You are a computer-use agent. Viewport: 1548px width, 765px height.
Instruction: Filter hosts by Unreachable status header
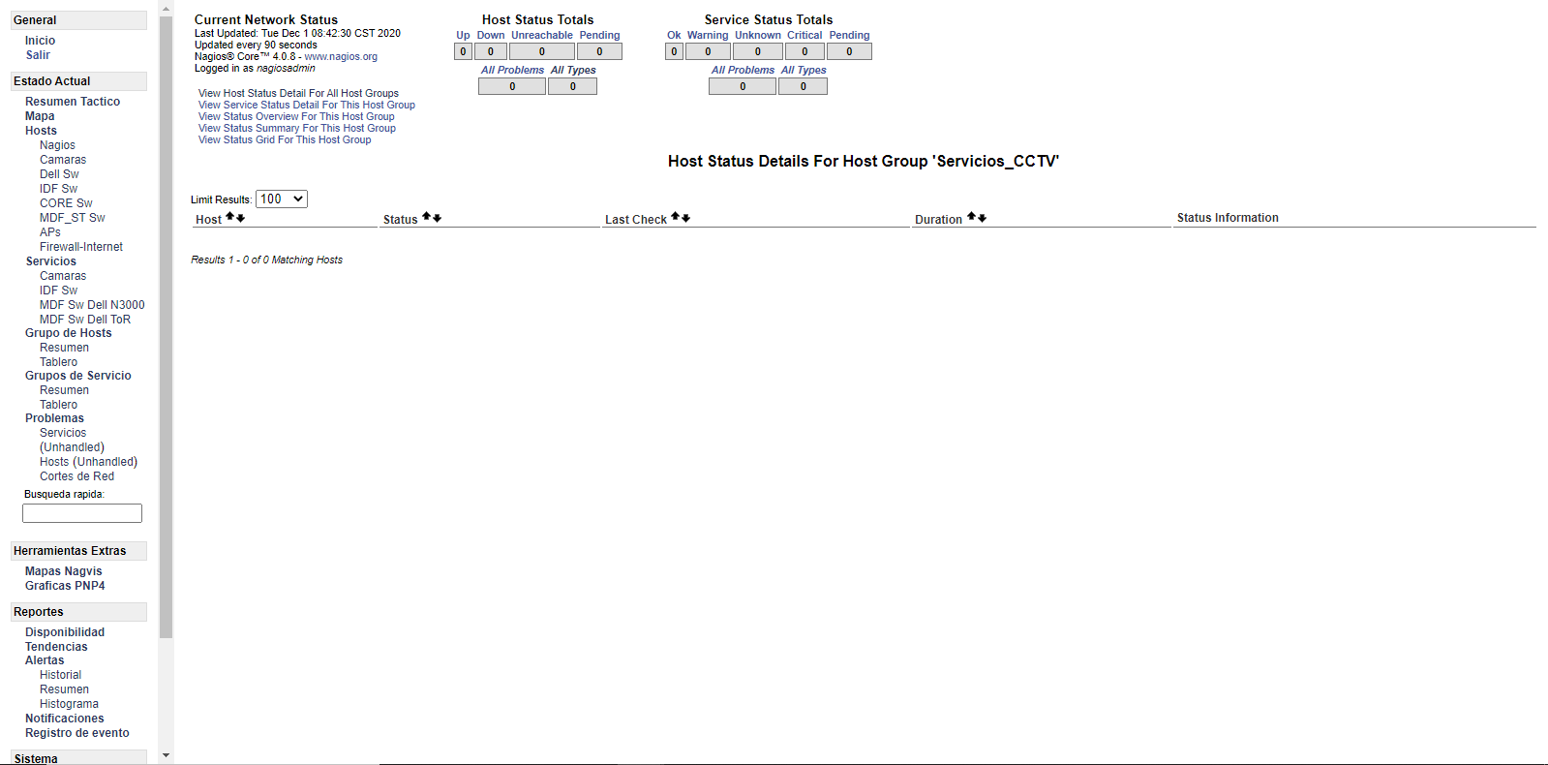tap(542, 36)
